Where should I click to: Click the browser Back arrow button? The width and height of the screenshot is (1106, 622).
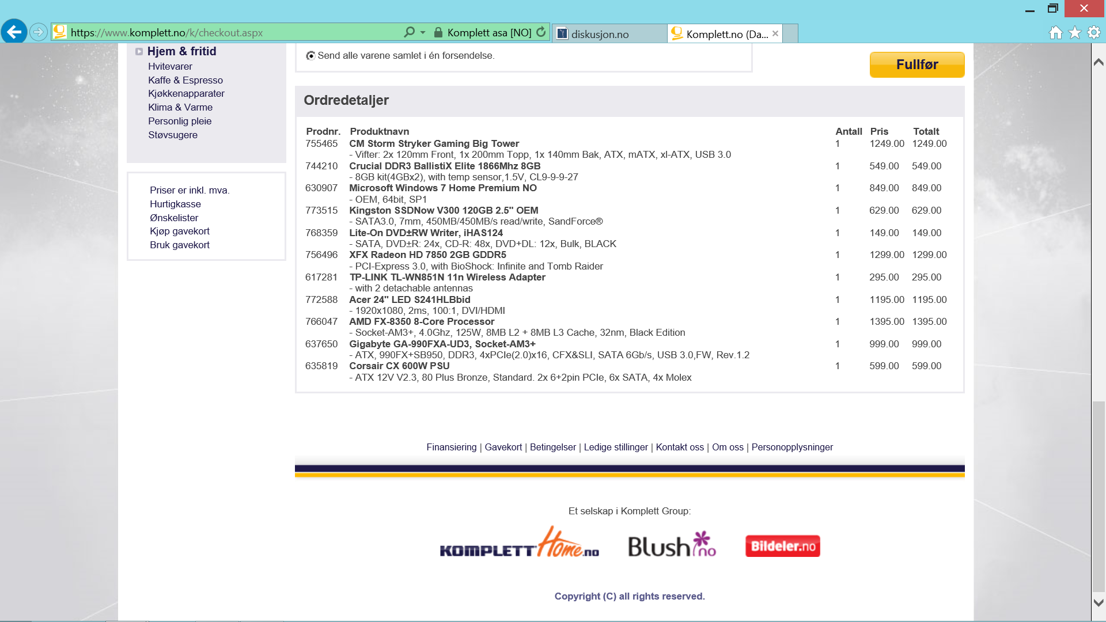(x=14, y=32)
